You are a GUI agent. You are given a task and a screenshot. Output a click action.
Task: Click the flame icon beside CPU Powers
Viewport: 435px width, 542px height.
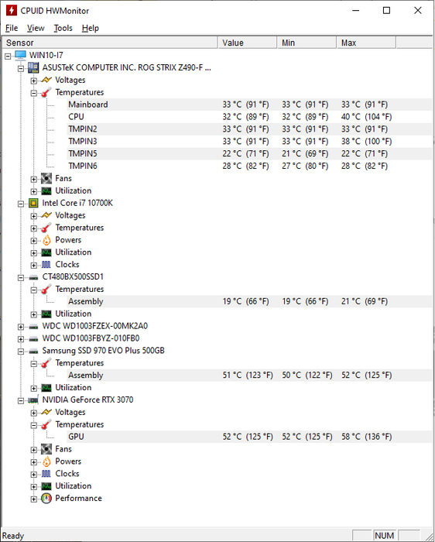pyautogui.click(x=46, y=240)
